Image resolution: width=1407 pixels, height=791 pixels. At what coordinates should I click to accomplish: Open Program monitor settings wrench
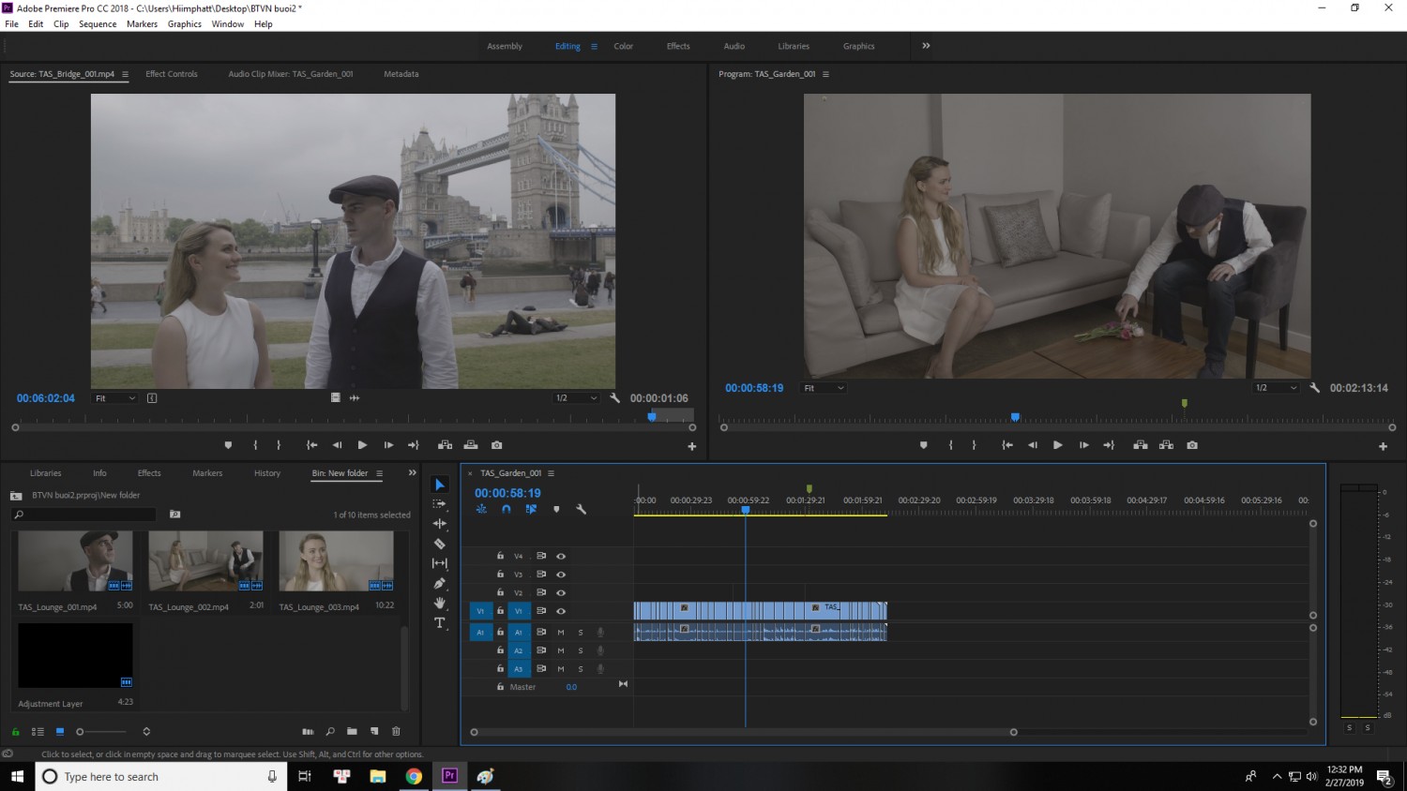(1315, 388)
